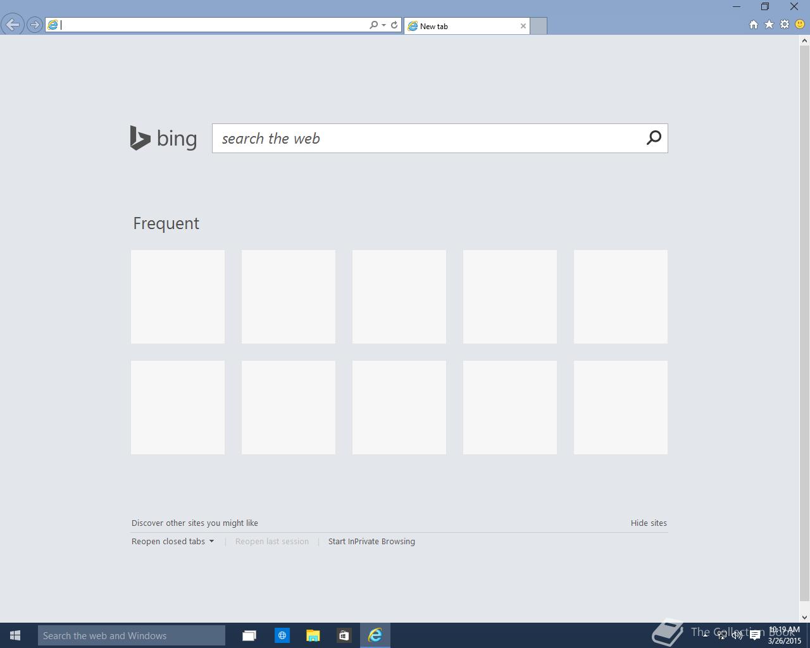Click the Hide sites link
The height and width of the screenshot is (648, 810).
click(649, 523)
